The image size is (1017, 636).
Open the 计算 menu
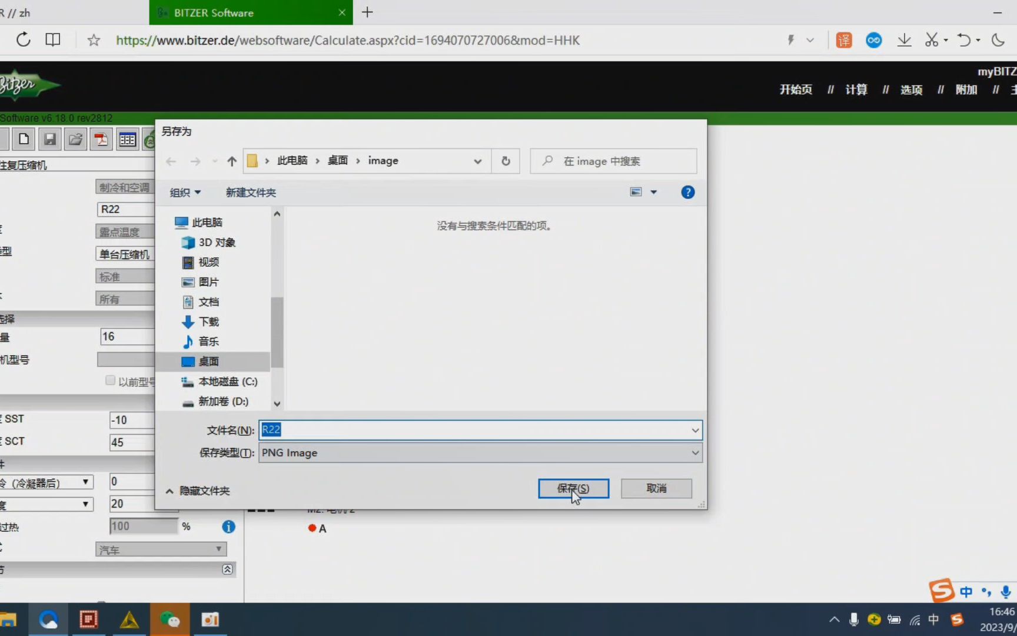click(856, 90)
